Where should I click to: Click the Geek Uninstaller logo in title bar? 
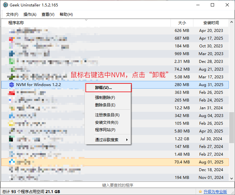pos(5,5)
